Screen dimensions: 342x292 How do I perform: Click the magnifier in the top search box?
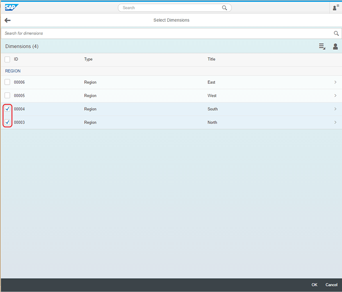click(224, 8)
